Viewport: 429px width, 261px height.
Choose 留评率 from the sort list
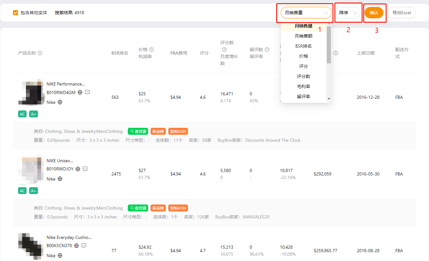coord(303,97)
